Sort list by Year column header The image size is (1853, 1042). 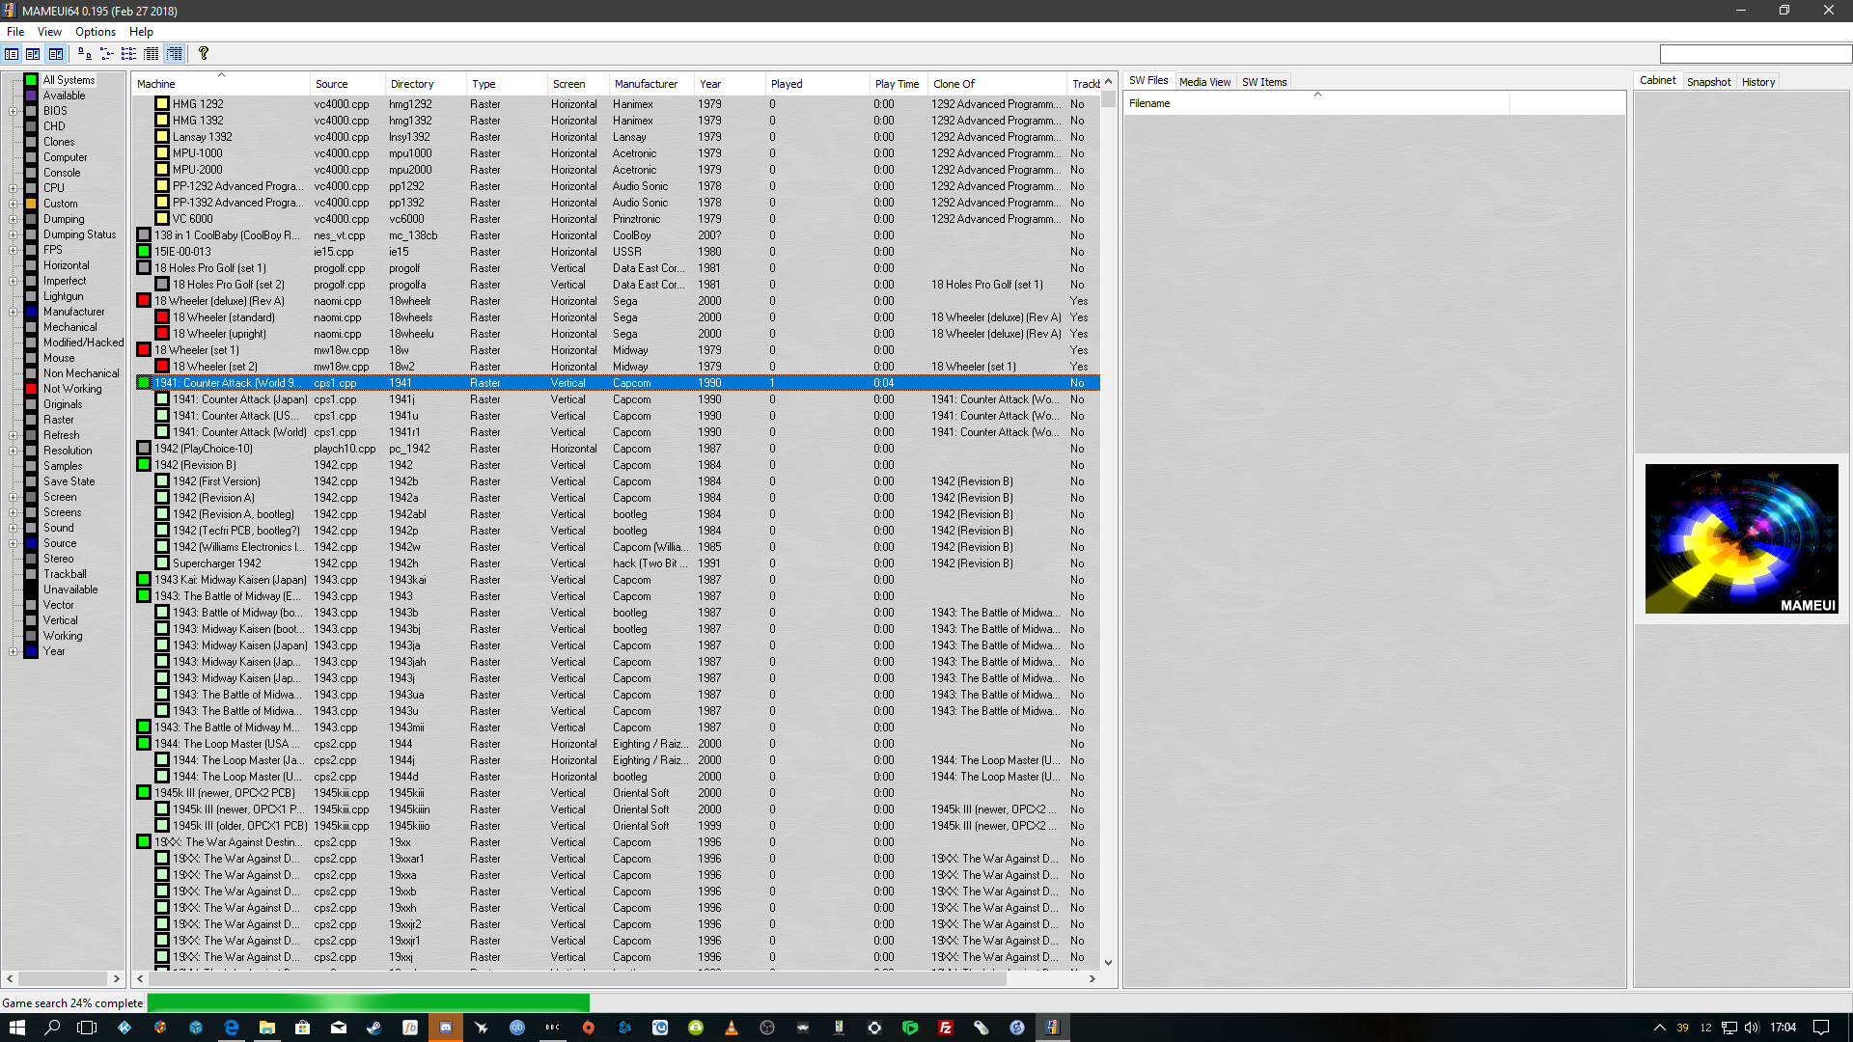730,84
